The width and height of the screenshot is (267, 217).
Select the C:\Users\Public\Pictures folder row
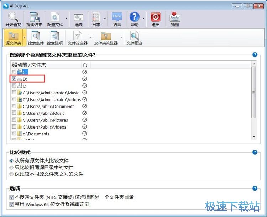click(45, 120)
